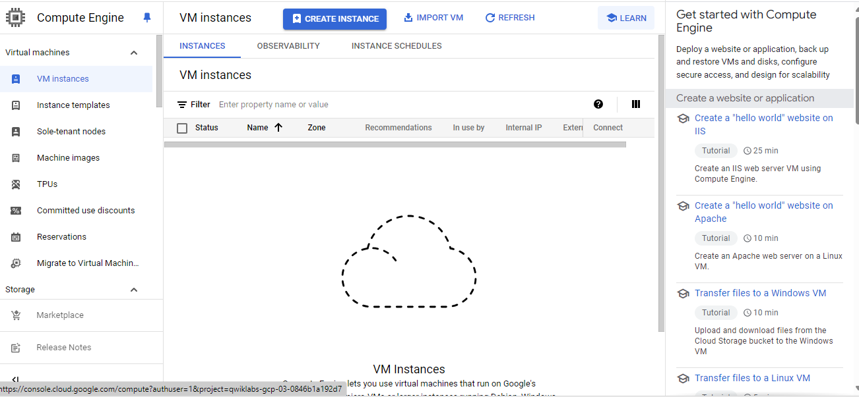Collapse the Storage section
The height and width of the screenshot is (397, 859).
pyautogui.click(x=134, y=290)
